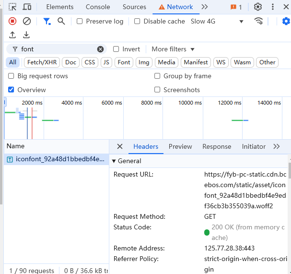This screenshot has width=291, height=274.
Task: Click the filter text field containing font
Action: tap(58, 49)
